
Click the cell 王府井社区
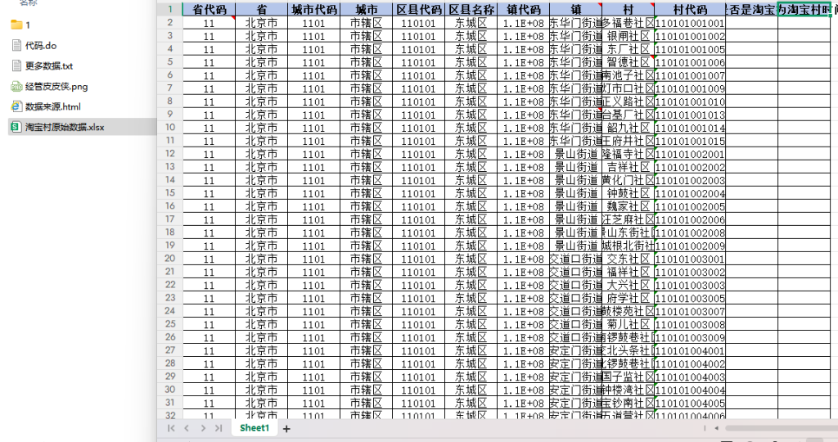628,141
